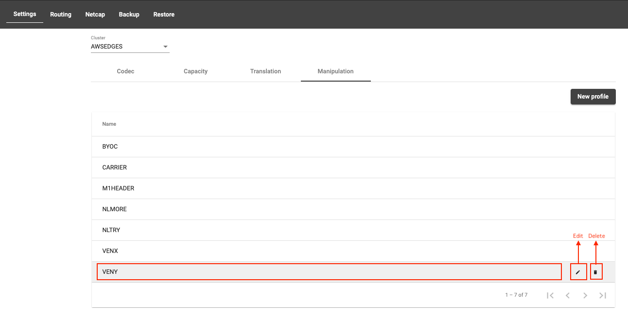Open the Netcap top menu
This screenshot has height=320, width=628.
click(95, 14)
